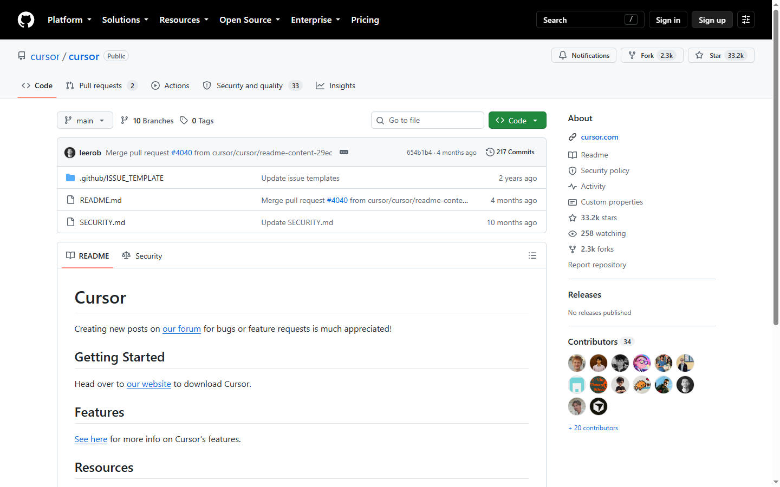
Task: Open the README outline icon
Action: [532, 255]
